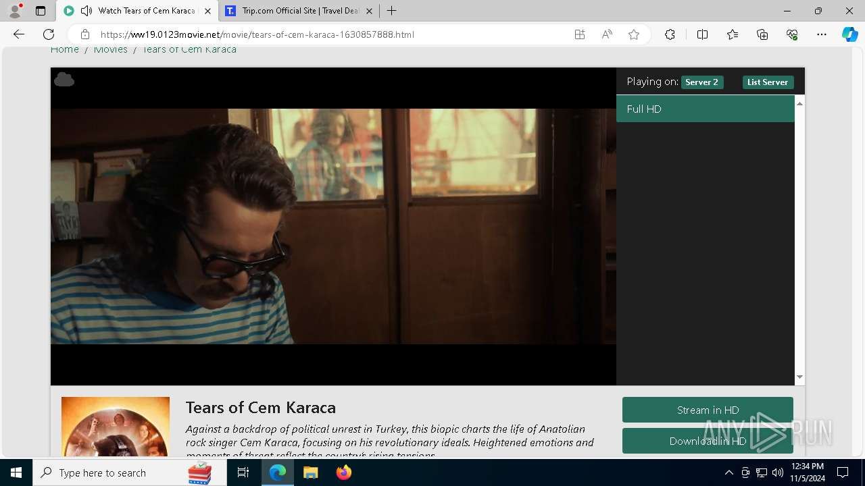The image size is (865, 486).
Task: Open File Explorer from the taskbar
Action: pos(311,473)
